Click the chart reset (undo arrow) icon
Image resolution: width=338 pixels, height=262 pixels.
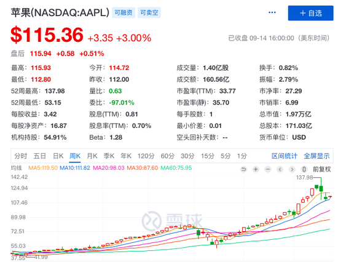pos(243,169)
